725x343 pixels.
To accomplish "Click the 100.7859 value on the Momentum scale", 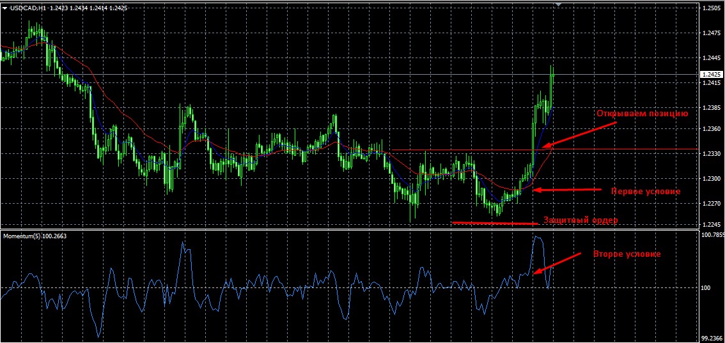I will point(713,235).
